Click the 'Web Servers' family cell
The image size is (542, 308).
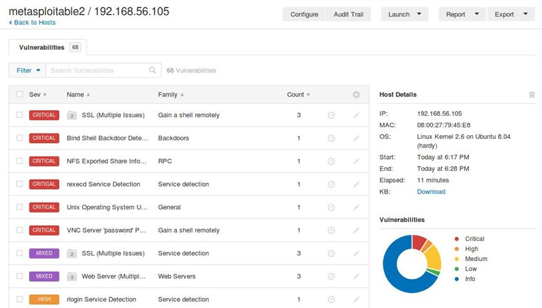click(177, 276)
